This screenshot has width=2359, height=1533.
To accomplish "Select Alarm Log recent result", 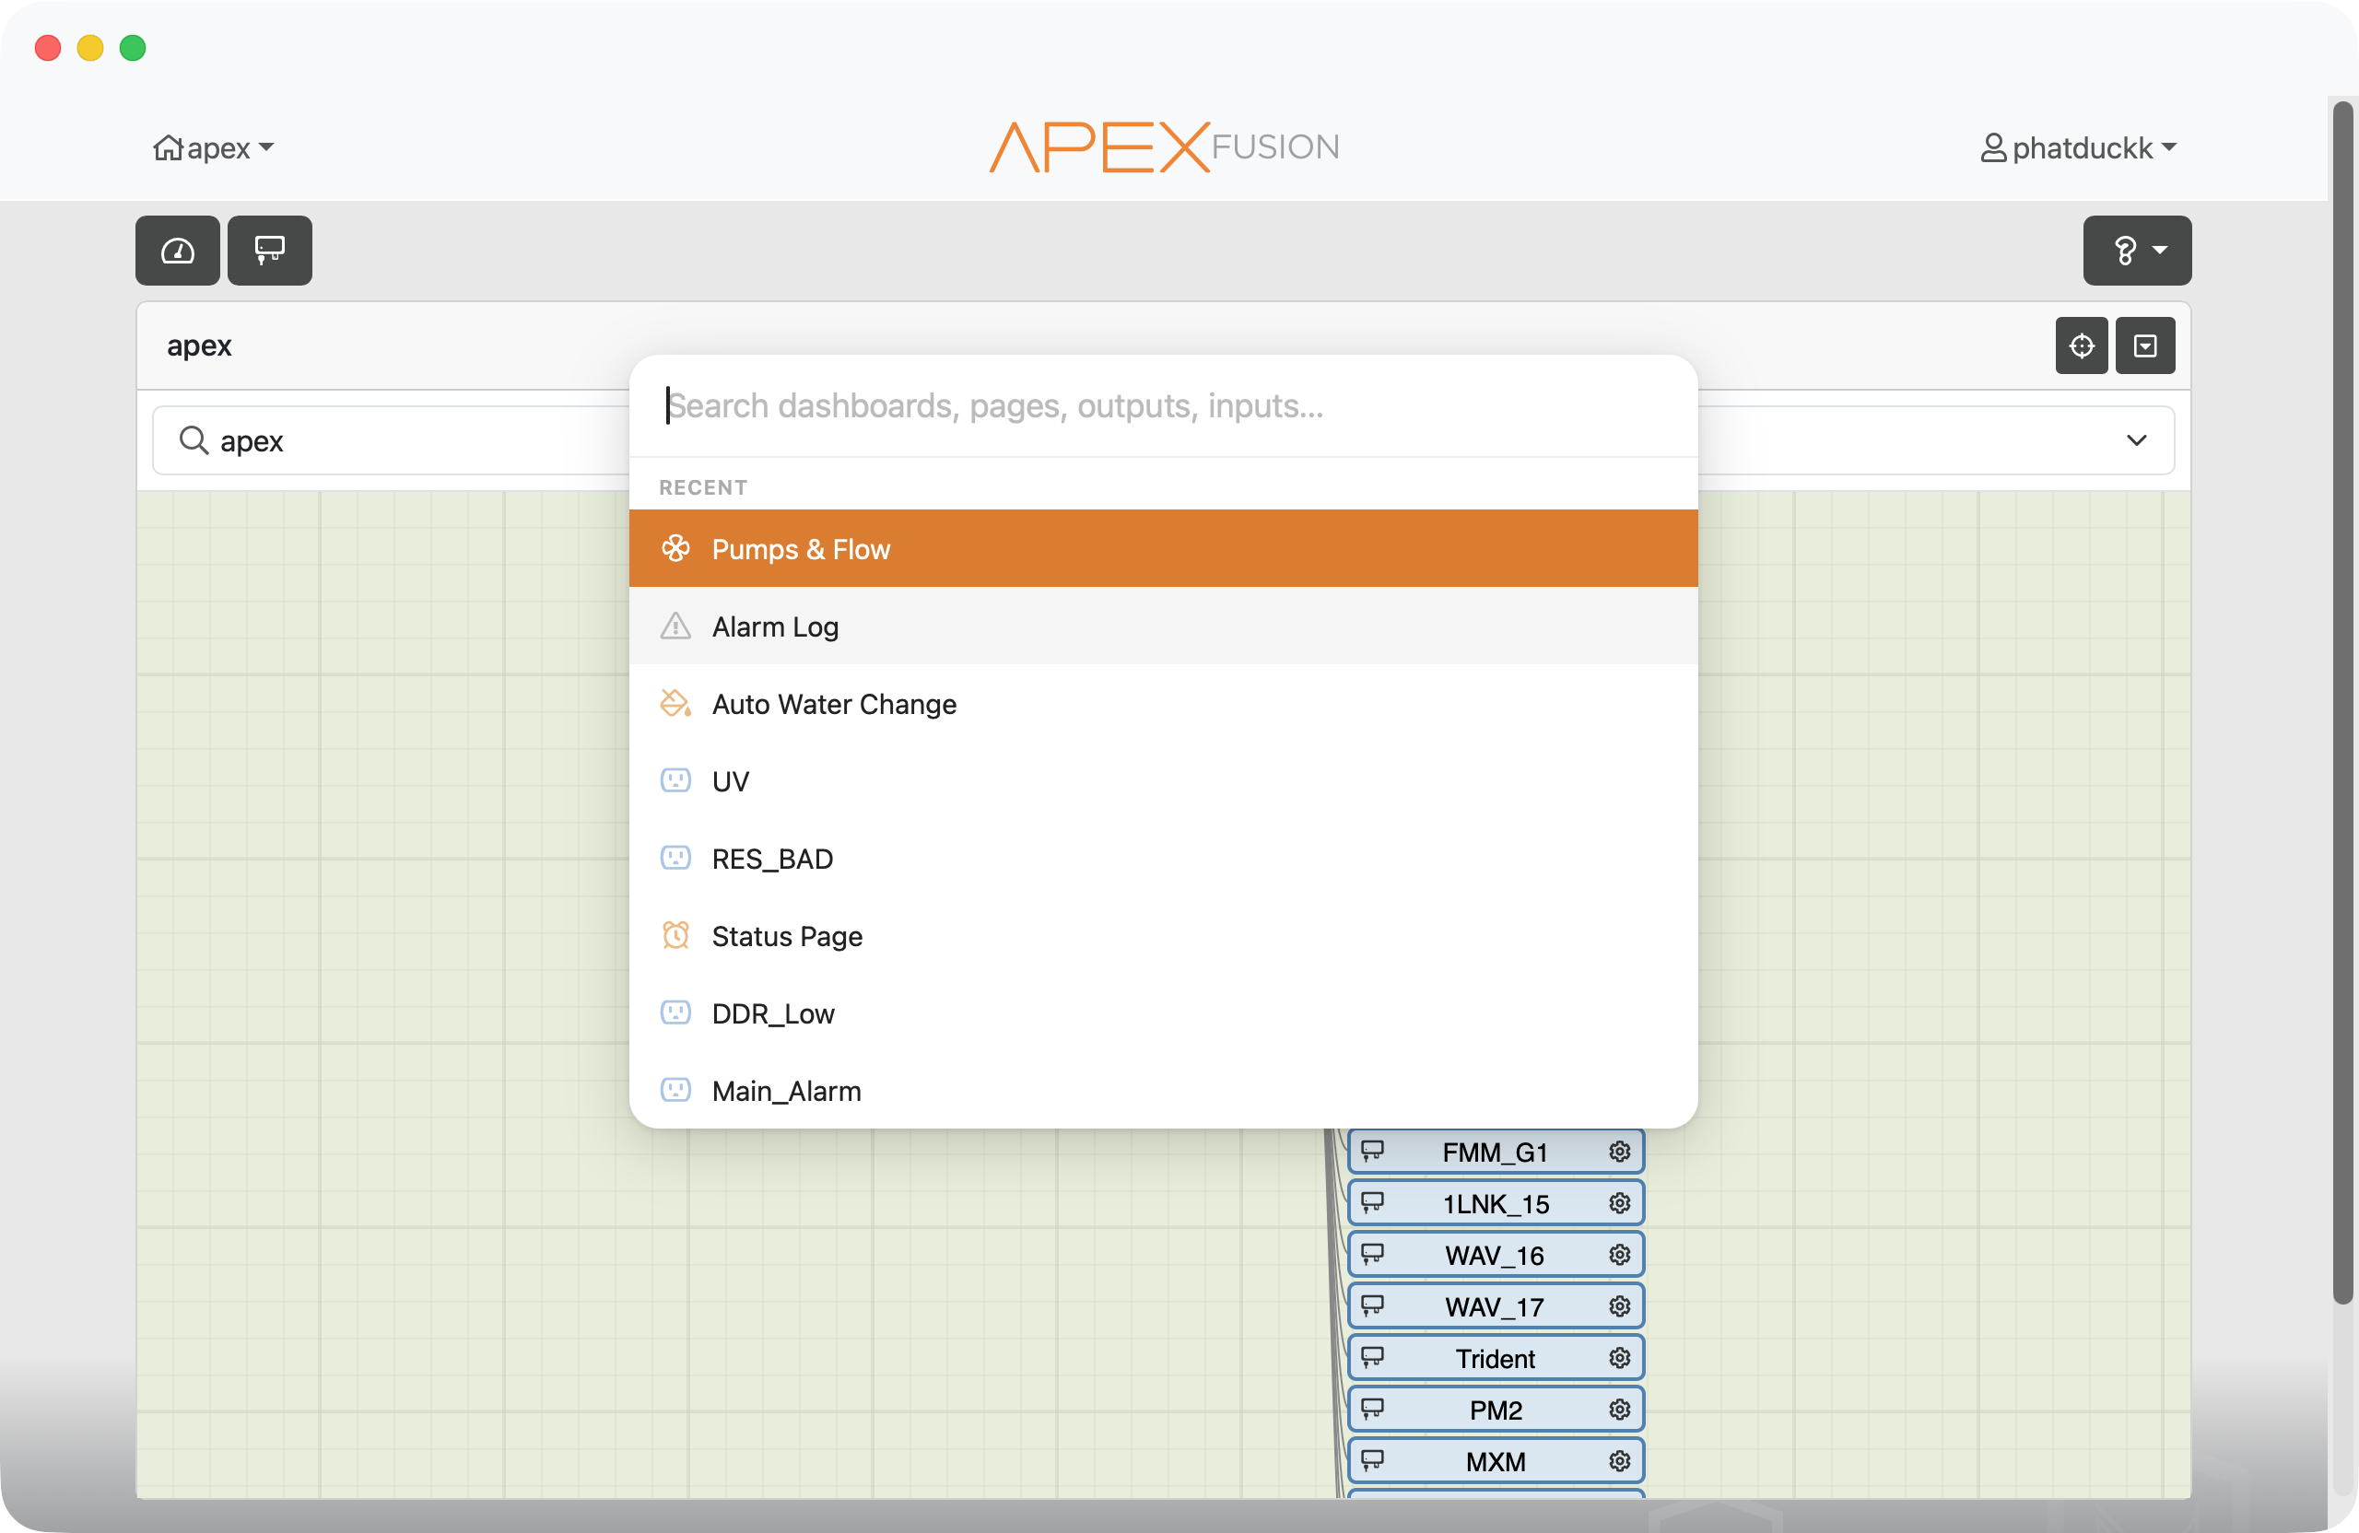I will point(1164,626).
